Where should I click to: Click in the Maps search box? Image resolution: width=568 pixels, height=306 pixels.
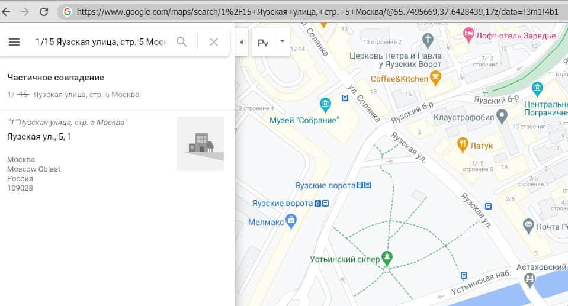(101, 42)
